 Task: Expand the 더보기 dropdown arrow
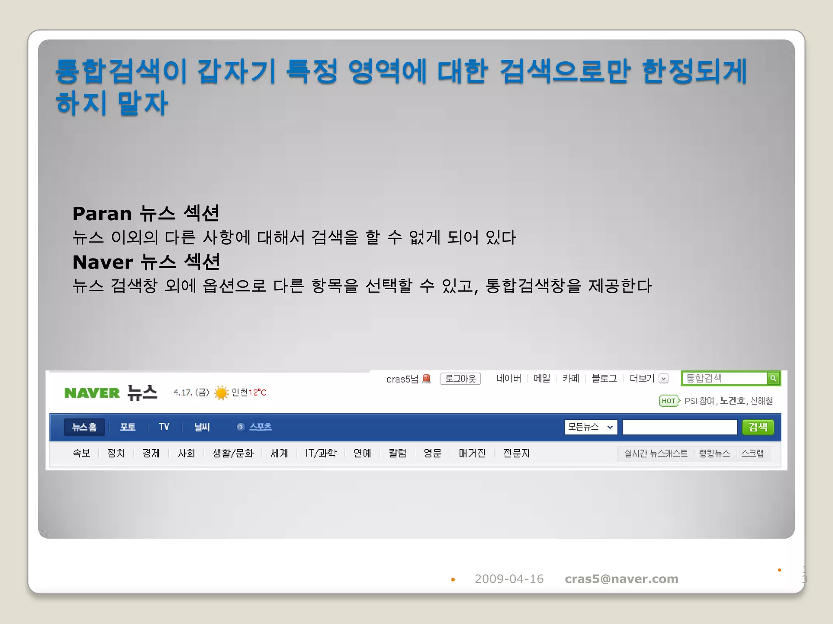point(663,379)
